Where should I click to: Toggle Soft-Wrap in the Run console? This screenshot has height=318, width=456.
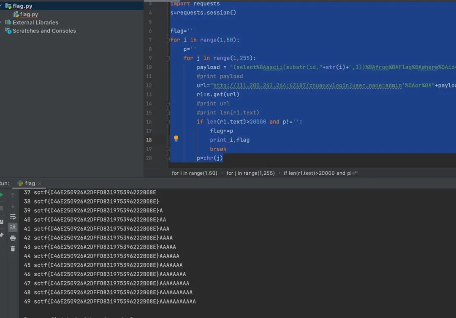click(13, 217)
